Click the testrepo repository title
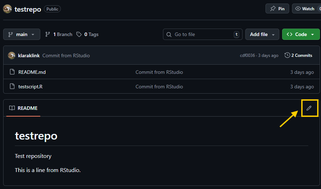This screenshot has width=321, height=189. point(28,9)
